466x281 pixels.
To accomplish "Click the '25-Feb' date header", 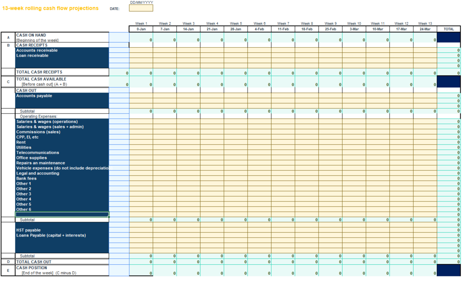I will (x=331, y=29).
